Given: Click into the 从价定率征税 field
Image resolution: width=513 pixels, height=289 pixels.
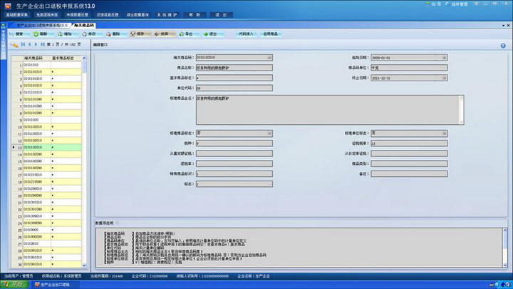Looking at the screenshot, I should pos(409,153).
